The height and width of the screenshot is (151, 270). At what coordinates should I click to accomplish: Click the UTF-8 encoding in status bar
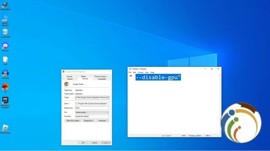pyautogui.click(x=208, y=135)
